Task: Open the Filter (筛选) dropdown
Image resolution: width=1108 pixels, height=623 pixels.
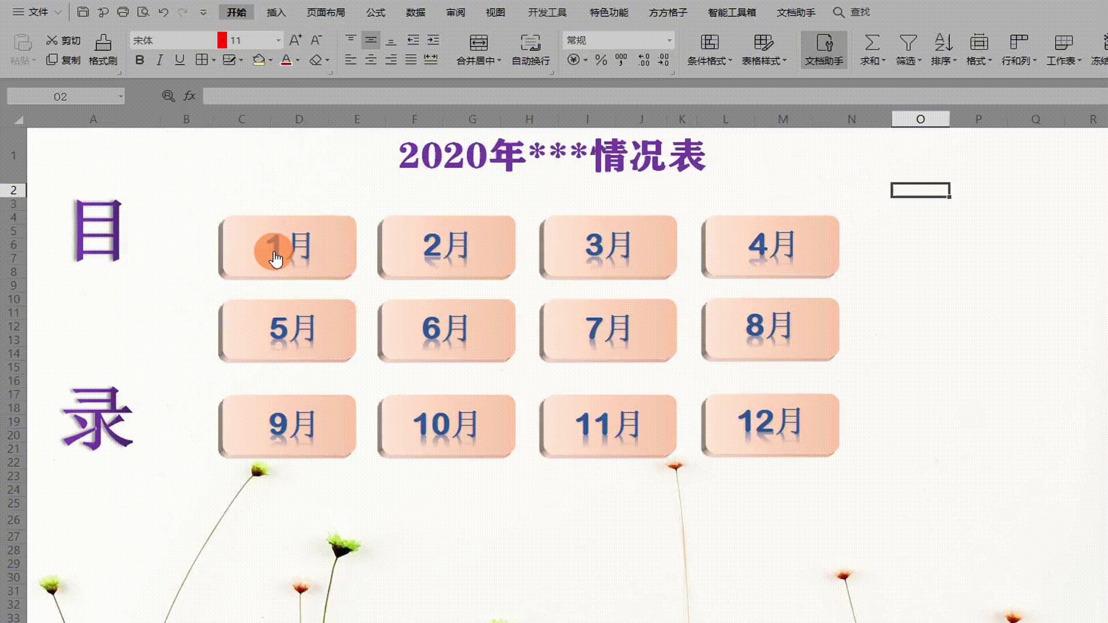Action: (908, 49)
